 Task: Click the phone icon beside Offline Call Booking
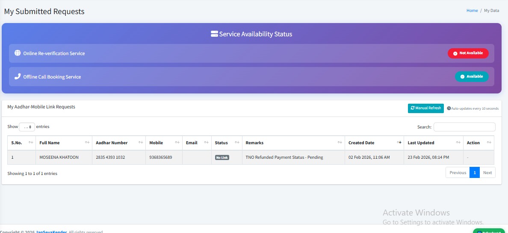[x=18, y=77]
